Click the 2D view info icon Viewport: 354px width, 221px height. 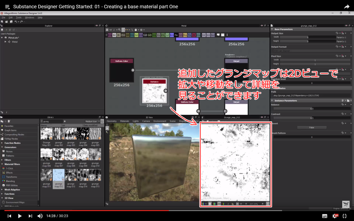tap(228, 204)
